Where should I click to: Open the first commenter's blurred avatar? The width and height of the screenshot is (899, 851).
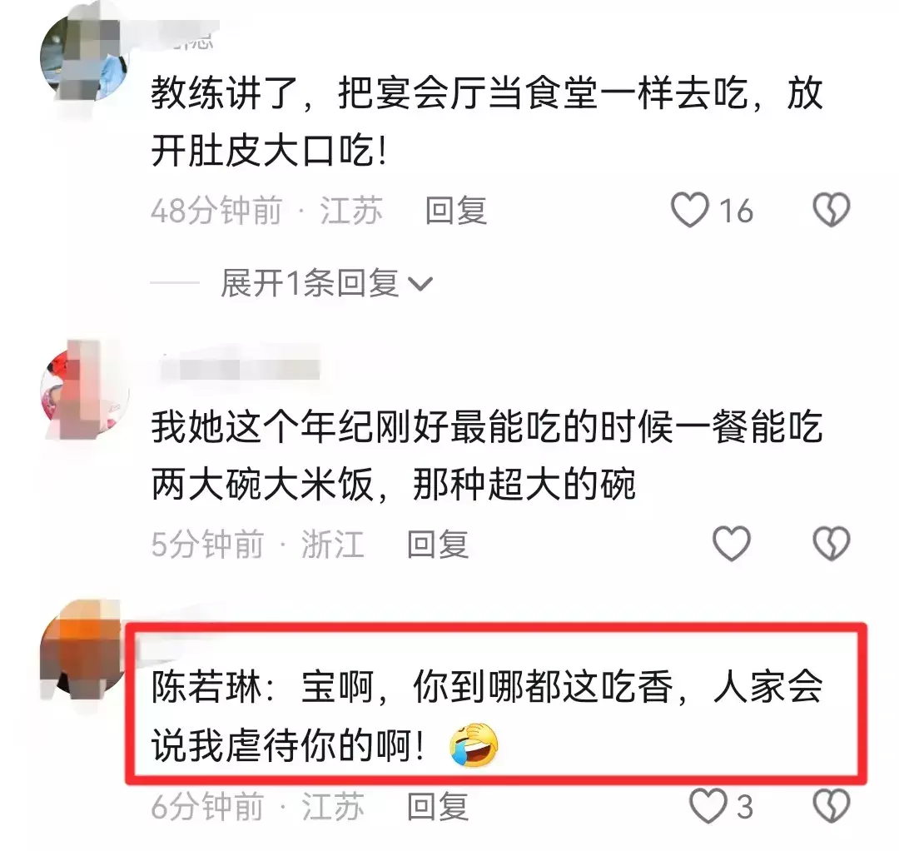coord(85,57)
